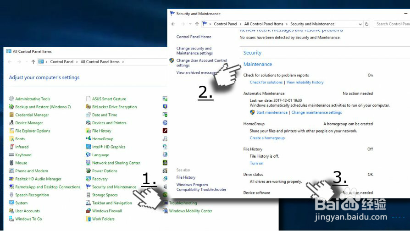Click Control Panel breadcrumb in left window
Viewport: 410px width, 231px height.
coord(62,62)
